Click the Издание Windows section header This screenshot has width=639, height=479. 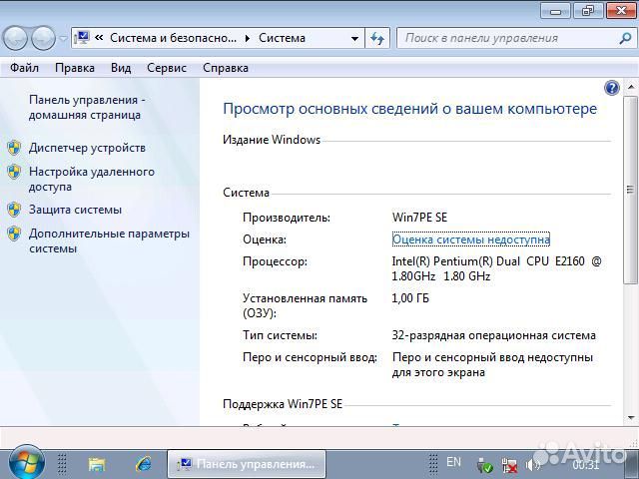(x=272, y=140)
